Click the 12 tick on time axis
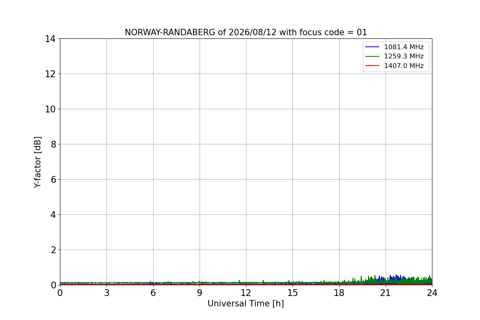This screenshot has height=320, width=480. coord(246,293)
